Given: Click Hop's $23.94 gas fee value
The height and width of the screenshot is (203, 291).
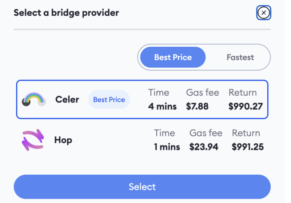Looking at the screenshot, I should click(x=204, y=147).
